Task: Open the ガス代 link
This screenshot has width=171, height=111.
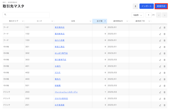Action: pos(58,73)
